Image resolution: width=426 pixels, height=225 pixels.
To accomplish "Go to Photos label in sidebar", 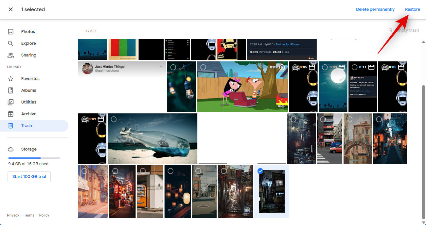I will tap(28, 32).
